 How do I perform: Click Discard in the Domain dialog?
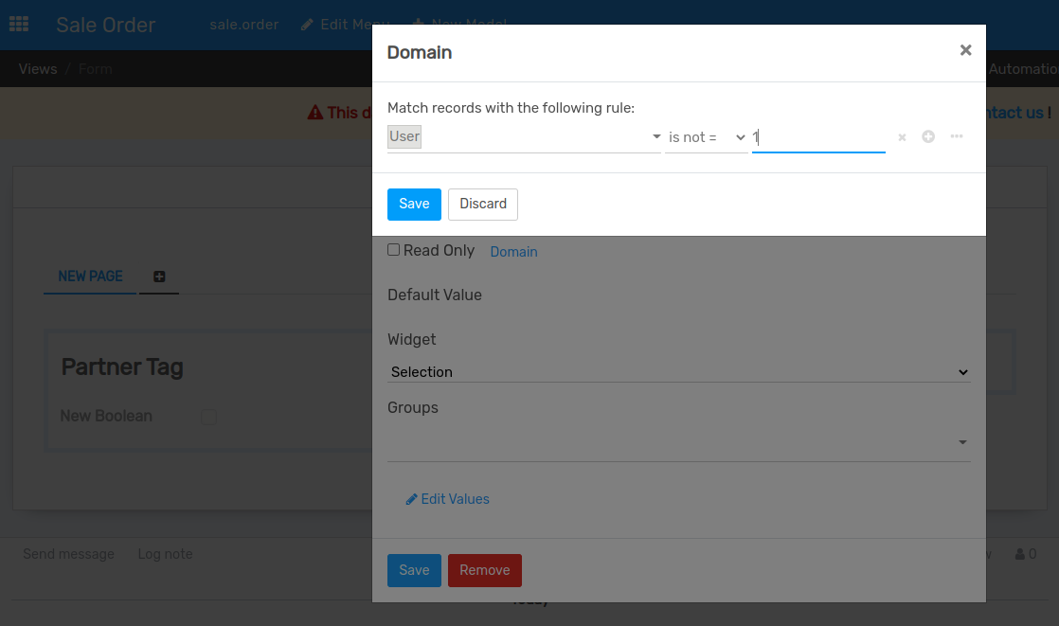pyautogui.click(x=483, y=204)
